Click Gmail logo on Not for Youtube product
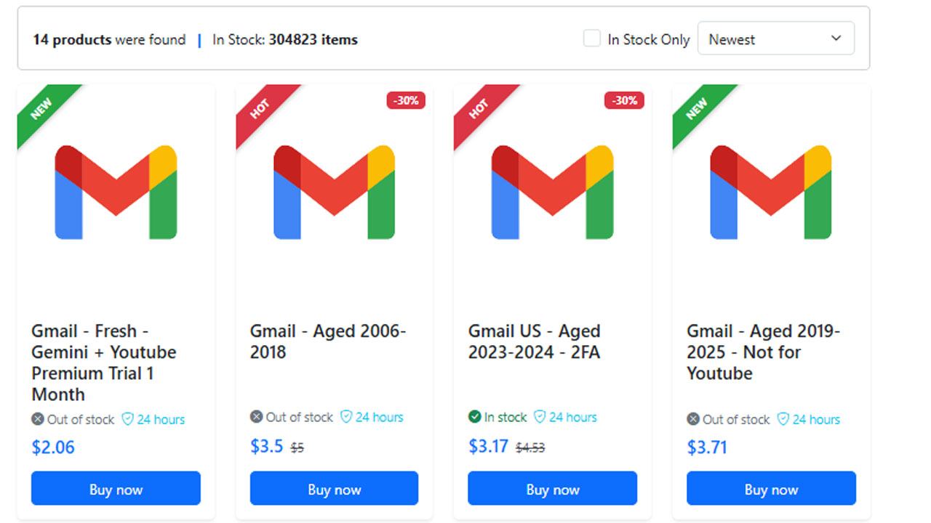This screenshot has width=931, height=523. [771, 192]
